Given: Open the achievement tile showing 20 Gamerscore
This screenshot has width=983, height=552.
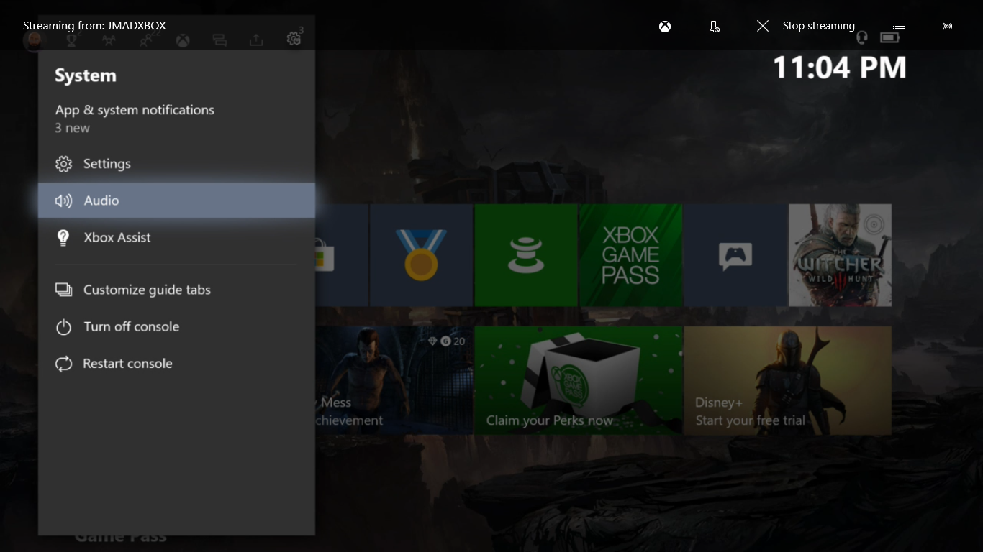Looking at the screenshot, I should [x=394, y=380].
